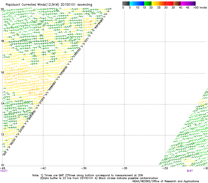Click the latitude label 16

[x=2, y=72]
